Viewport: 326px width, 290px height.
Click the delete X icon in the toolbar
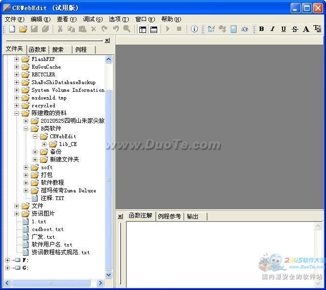(x=94, y=29)
